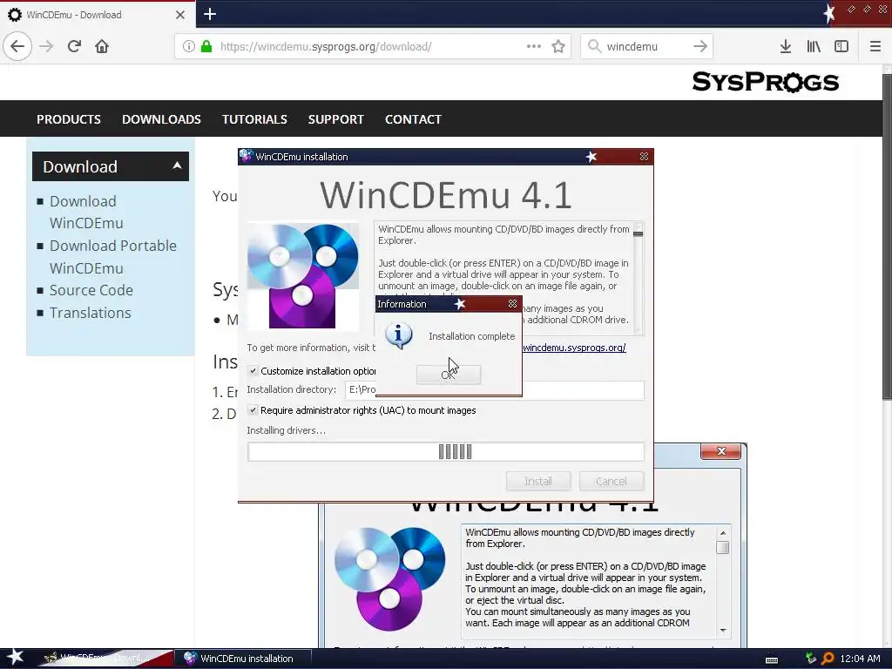
Task: Click the greyed Cancel button
Action: coord(612,481)
